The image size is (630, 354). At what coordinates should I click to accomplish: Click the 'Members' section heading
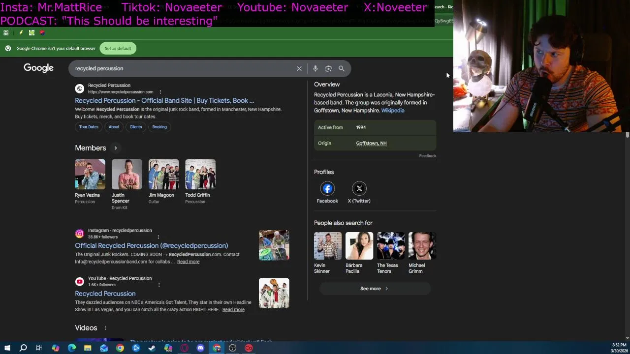(90, 148)
